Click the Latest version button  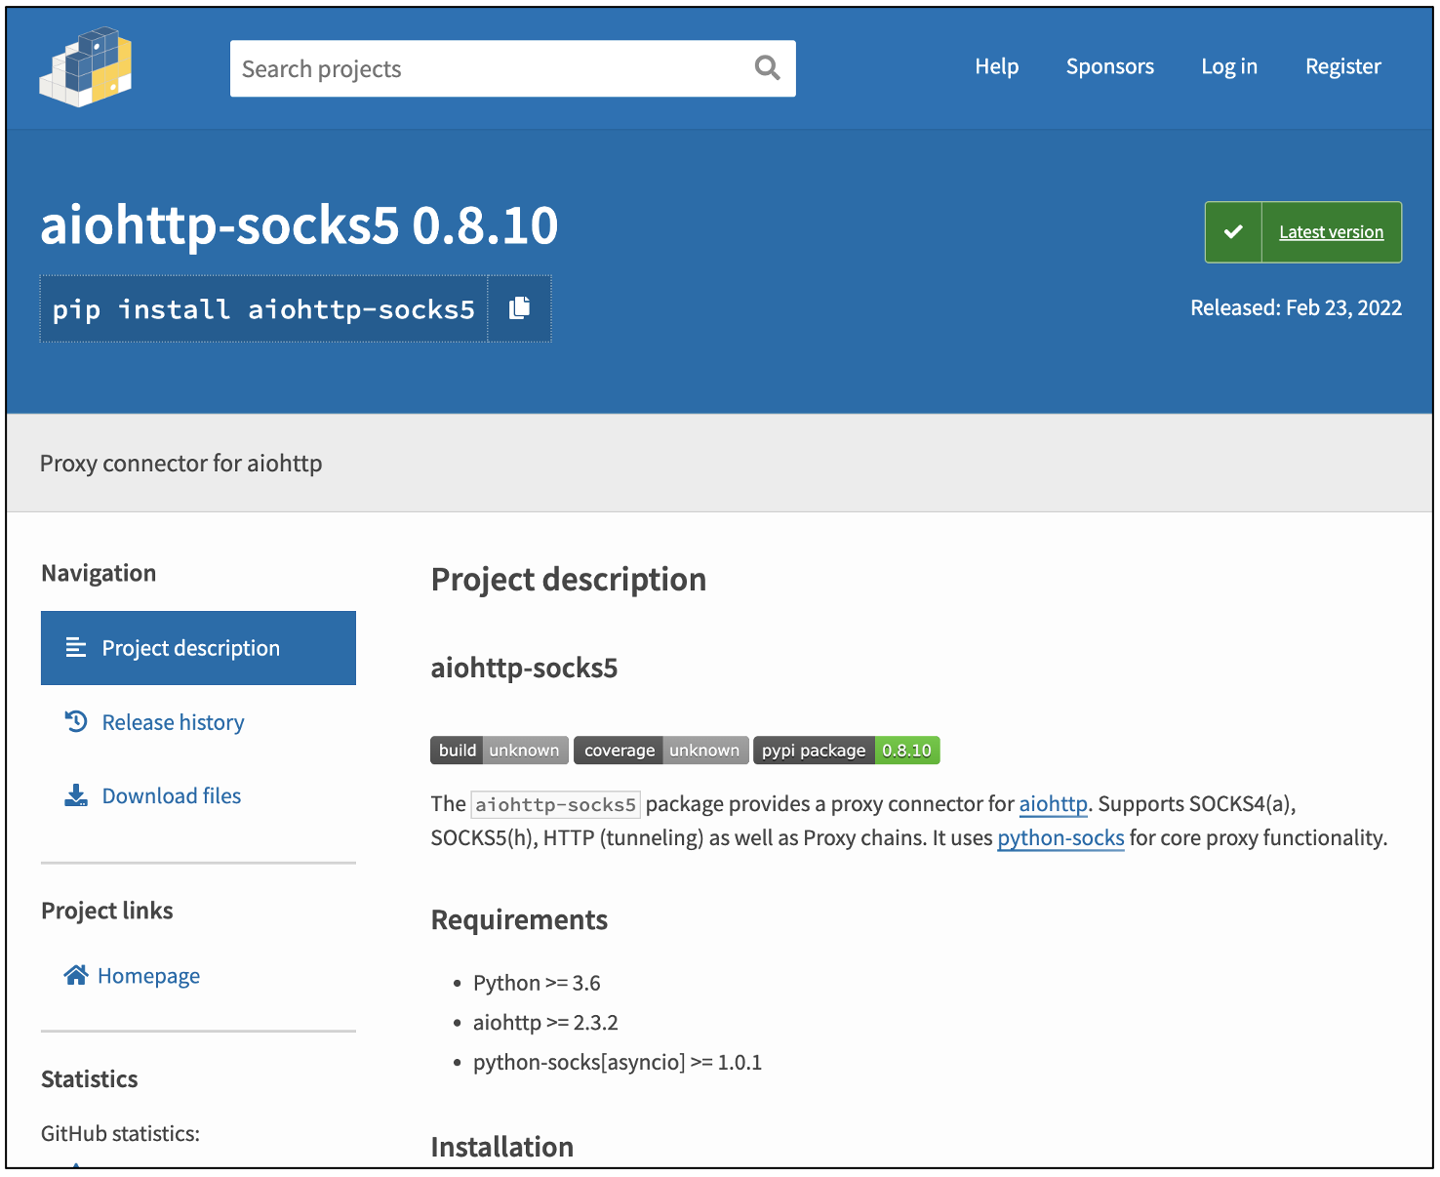point(1331,232)
